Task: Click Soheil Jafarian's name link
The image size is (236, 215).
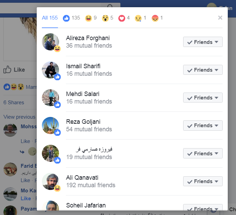Action: pos(86,205)
